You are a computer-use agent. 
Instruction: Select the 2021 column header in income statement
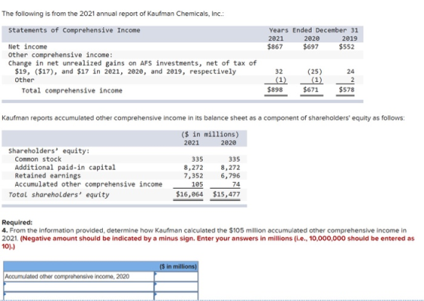coord(276,39)
